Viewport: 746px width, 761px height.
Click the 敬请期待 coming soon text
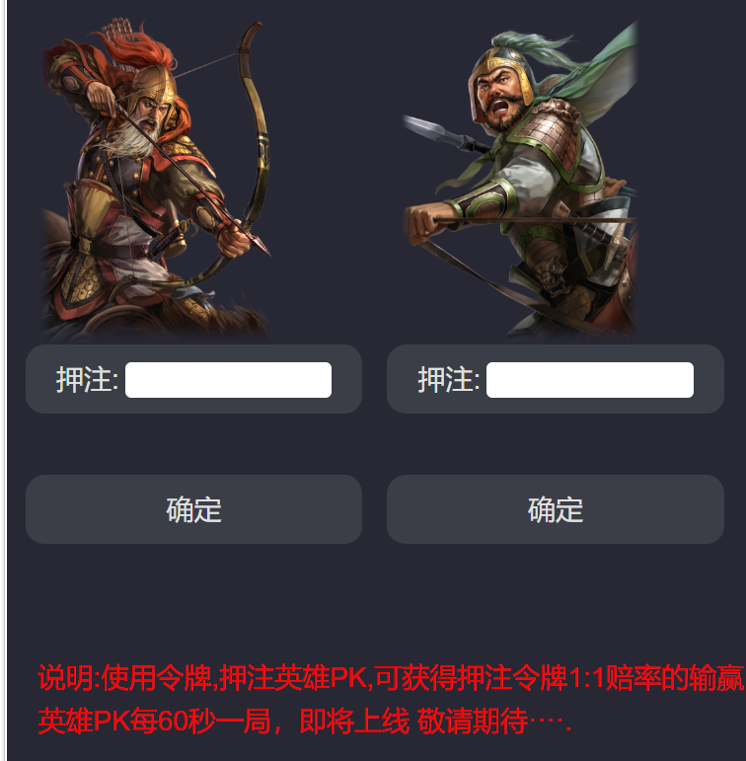point(473,722)
